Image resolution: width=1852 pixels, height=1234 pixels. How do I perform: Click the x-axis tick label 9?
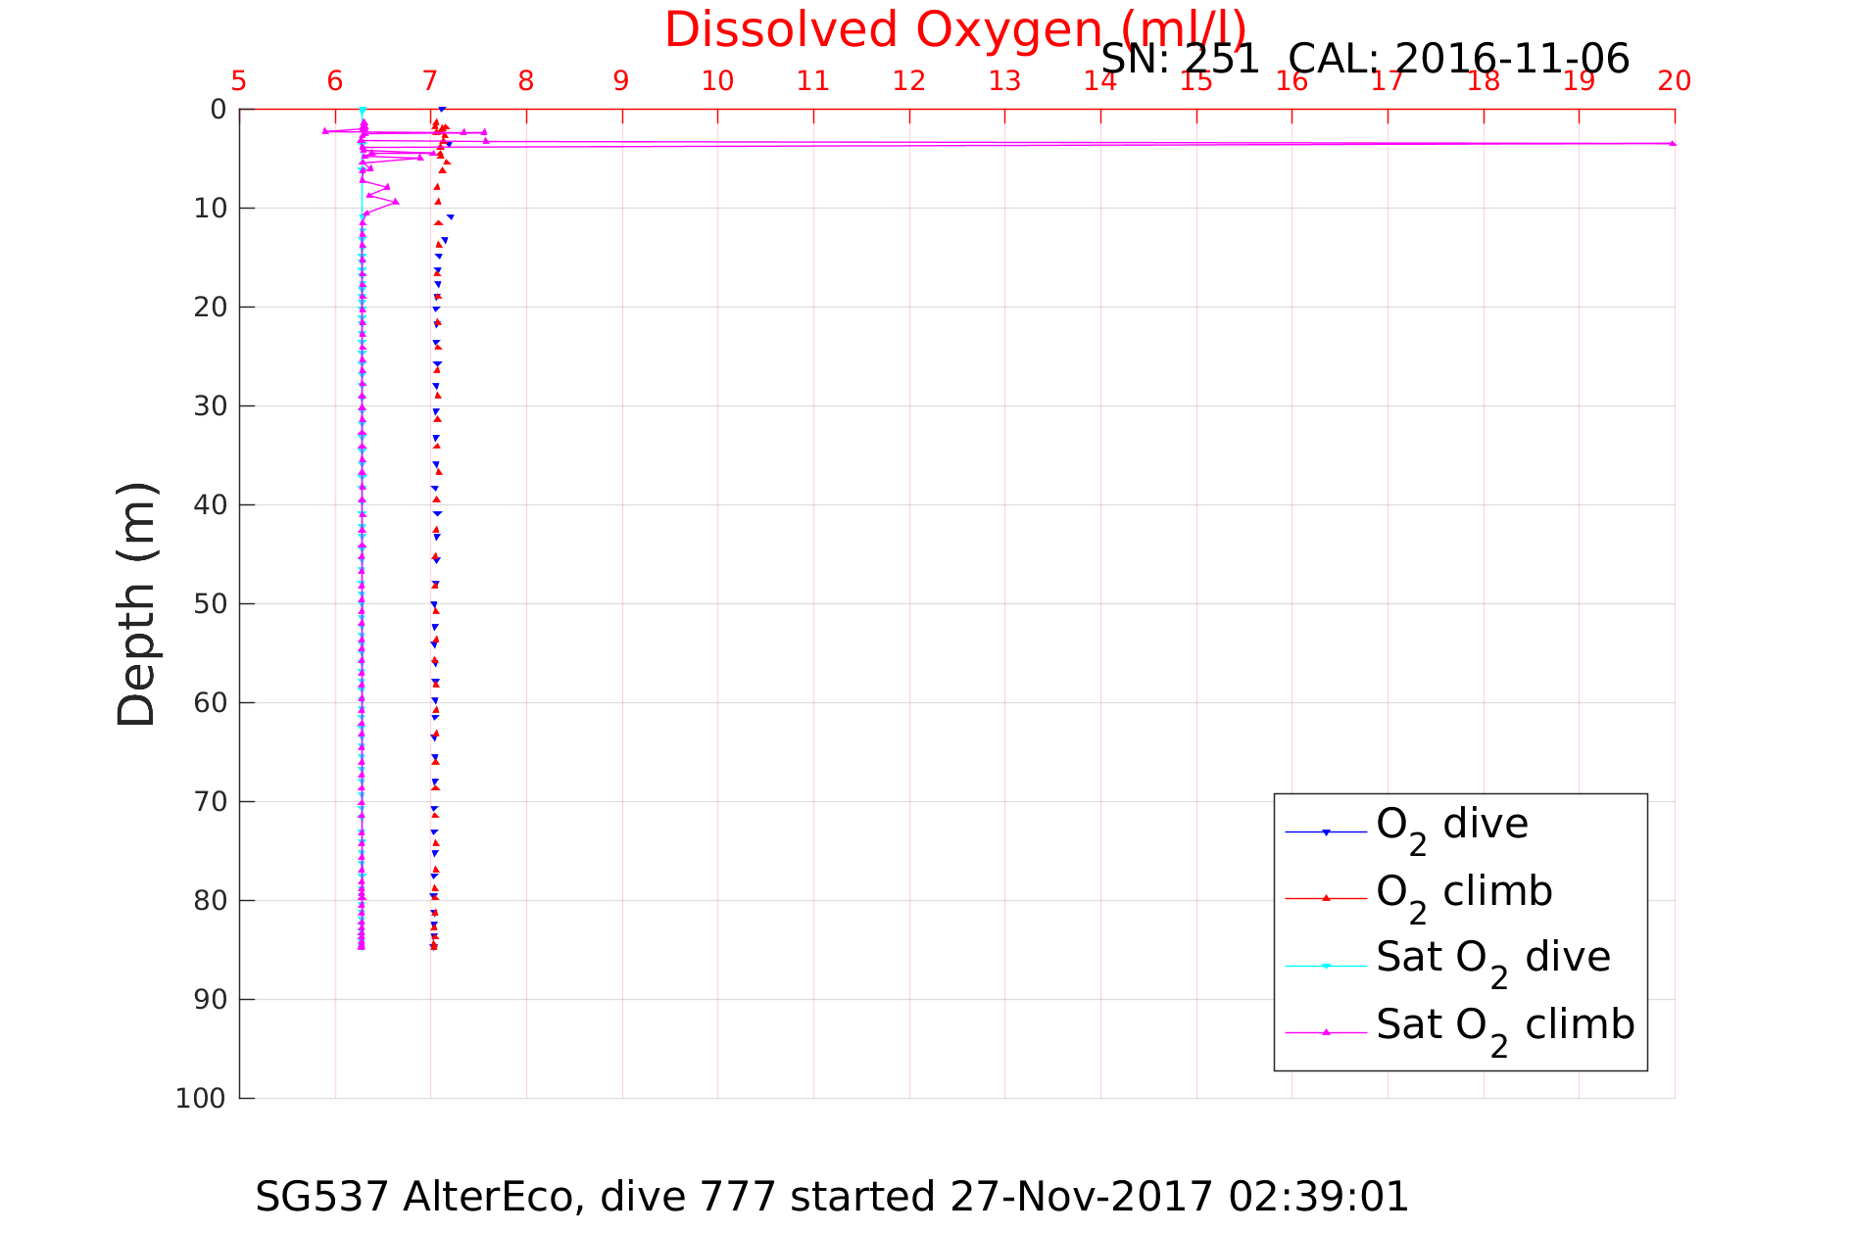[621, 81]
